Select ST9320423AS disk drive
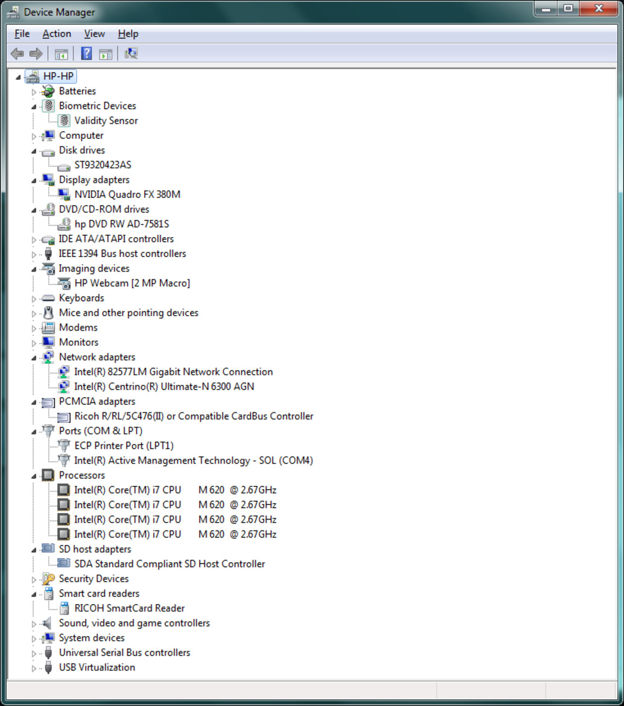Viewport: 624px width, 706px height. click(x=102, y=165)
